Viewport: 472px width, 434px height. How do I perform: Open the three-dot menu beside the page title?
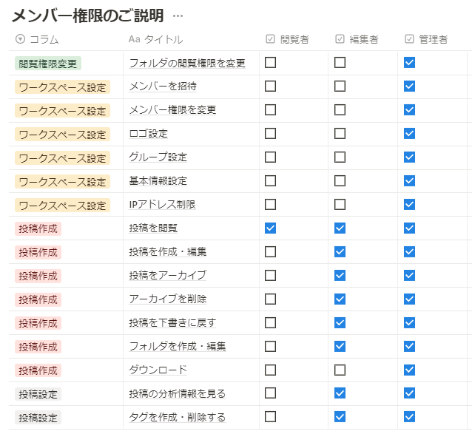pos(178,16)
